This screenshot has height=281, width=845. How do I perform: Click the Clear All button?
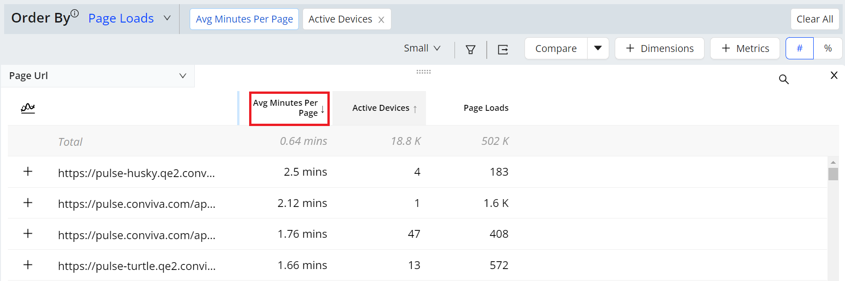(x=814, y=19)
